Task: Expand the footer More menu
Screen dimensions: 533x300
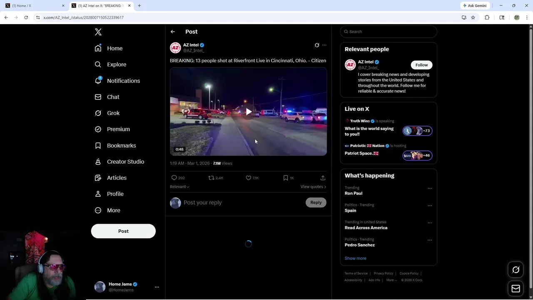Action: pos(391,280)
